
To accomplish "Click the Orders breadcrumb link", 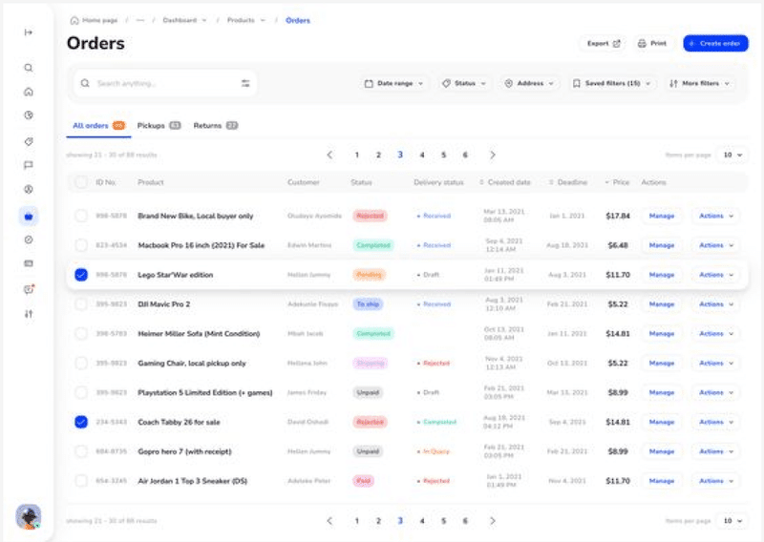I will [298, 20].
